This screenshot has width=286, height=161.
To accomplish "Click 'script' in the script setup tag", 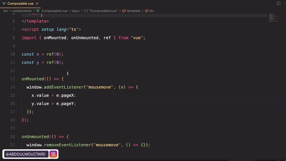I will [x=31, y=30].
